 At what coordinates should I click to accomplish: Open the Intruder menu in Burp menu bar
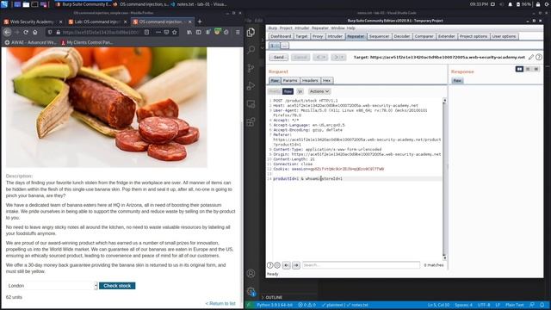pos(301,28)
